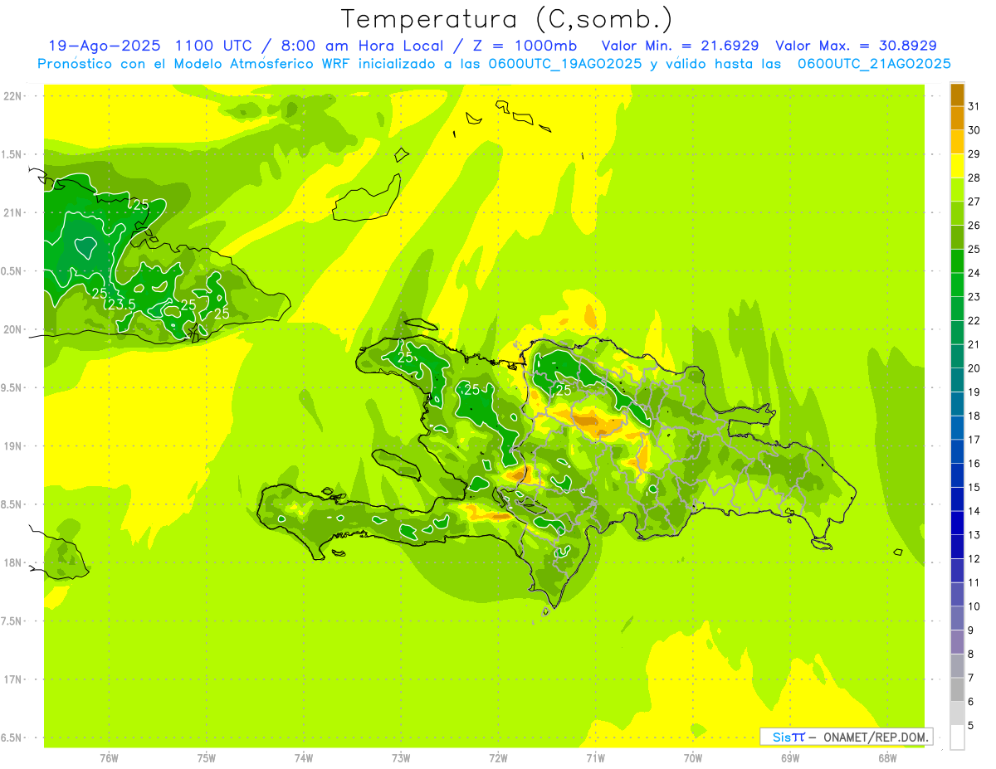This screenshot has width=996, height=769.
Task: Click the '8.5N' latitude axis label
Action: pyautogui.click(x=12, y=504)
